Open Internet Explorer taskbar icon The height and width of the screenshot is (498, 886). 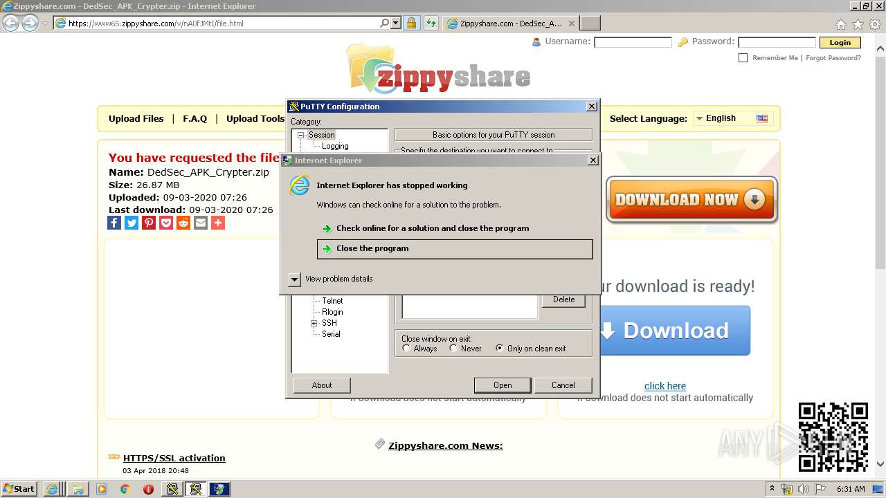click(53, 489)
